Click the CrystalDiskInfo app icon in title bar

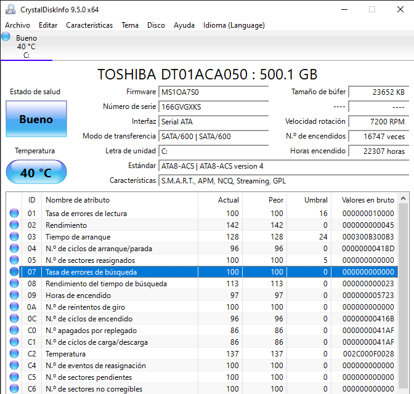[9, 9]
